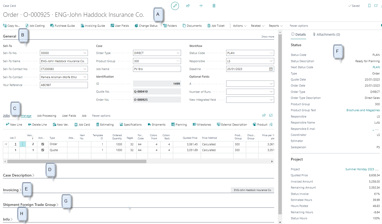The width and height of the screenshot is (382, 224).
Task: Open External Description
Action: click(x=232, y=125)
